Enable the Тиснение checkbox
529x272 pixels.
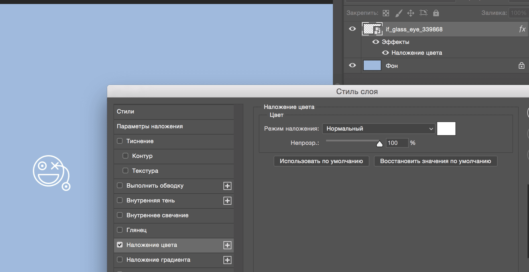tap(120, 141)
